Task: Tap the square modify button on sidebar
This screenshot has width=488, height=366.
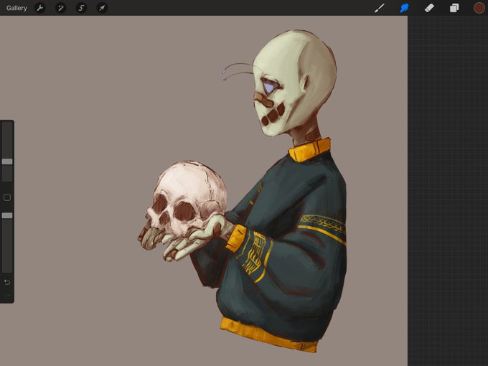Action: click(7, 197)
